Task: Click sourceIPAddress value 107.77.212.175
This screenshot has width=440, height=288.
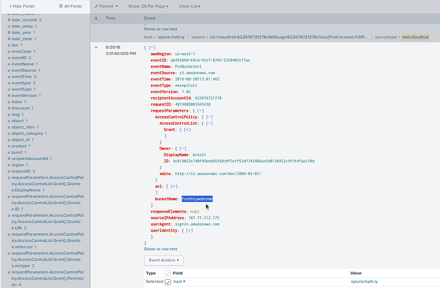Action: click(x=204, y=218)
